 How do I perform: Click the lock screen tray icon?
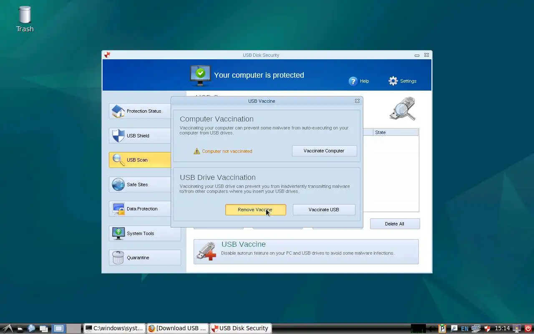pyautogui.click(x=517, y=329)
